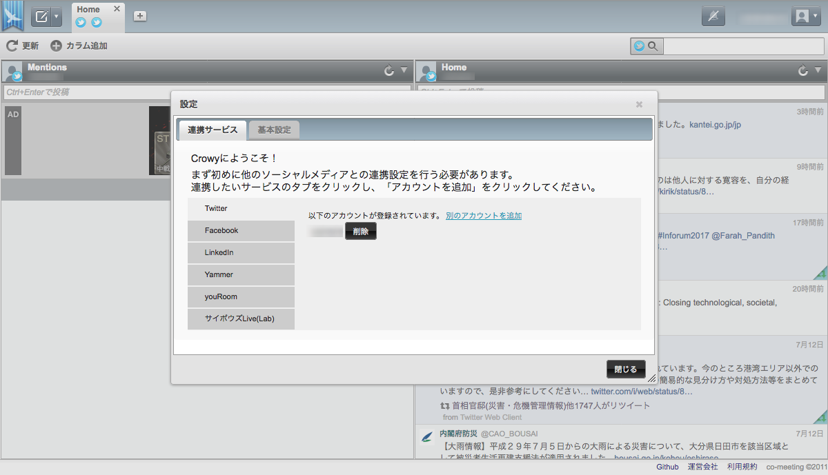Click the 内閣府防災 account avatar

coord(426,436)
